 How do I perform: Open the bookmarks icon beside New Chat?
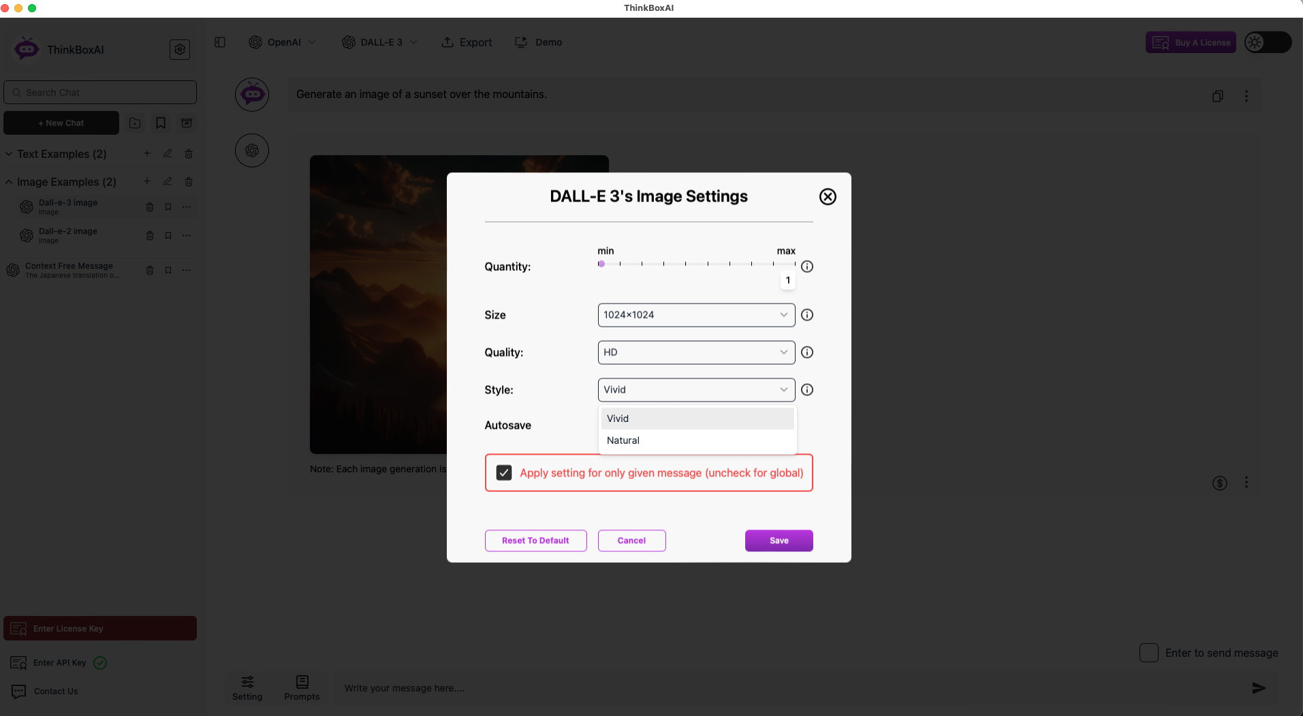pos(161,123)
